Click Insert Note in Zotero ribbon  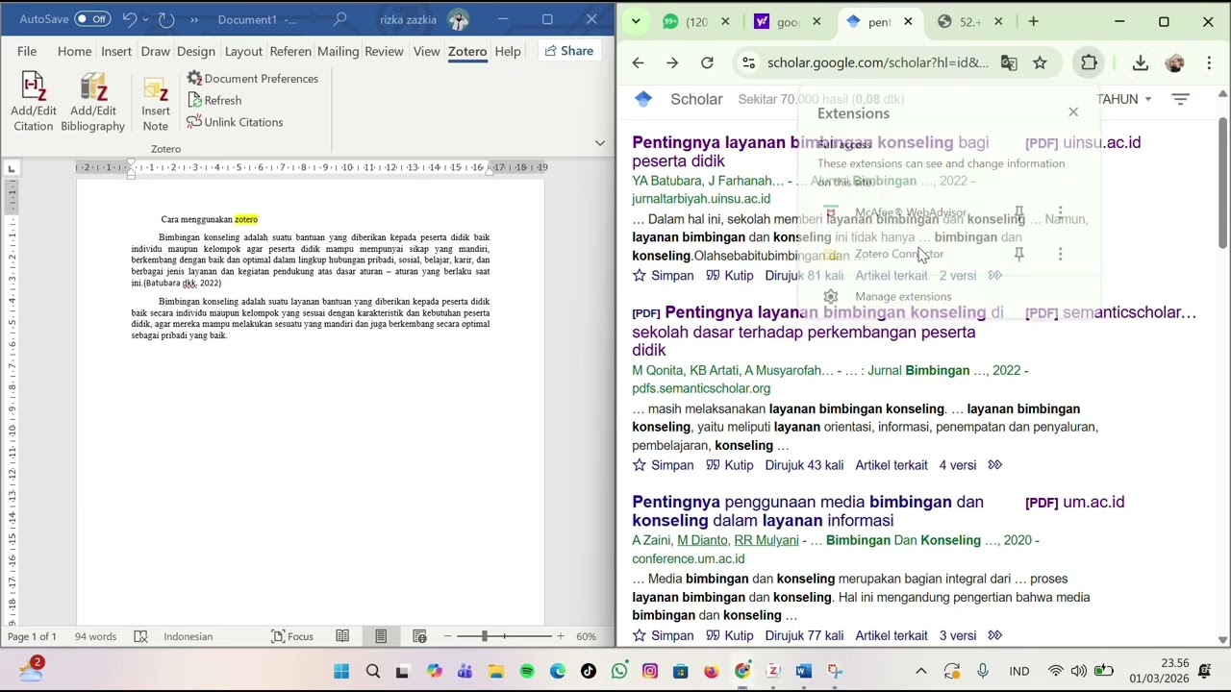[156, 103]
